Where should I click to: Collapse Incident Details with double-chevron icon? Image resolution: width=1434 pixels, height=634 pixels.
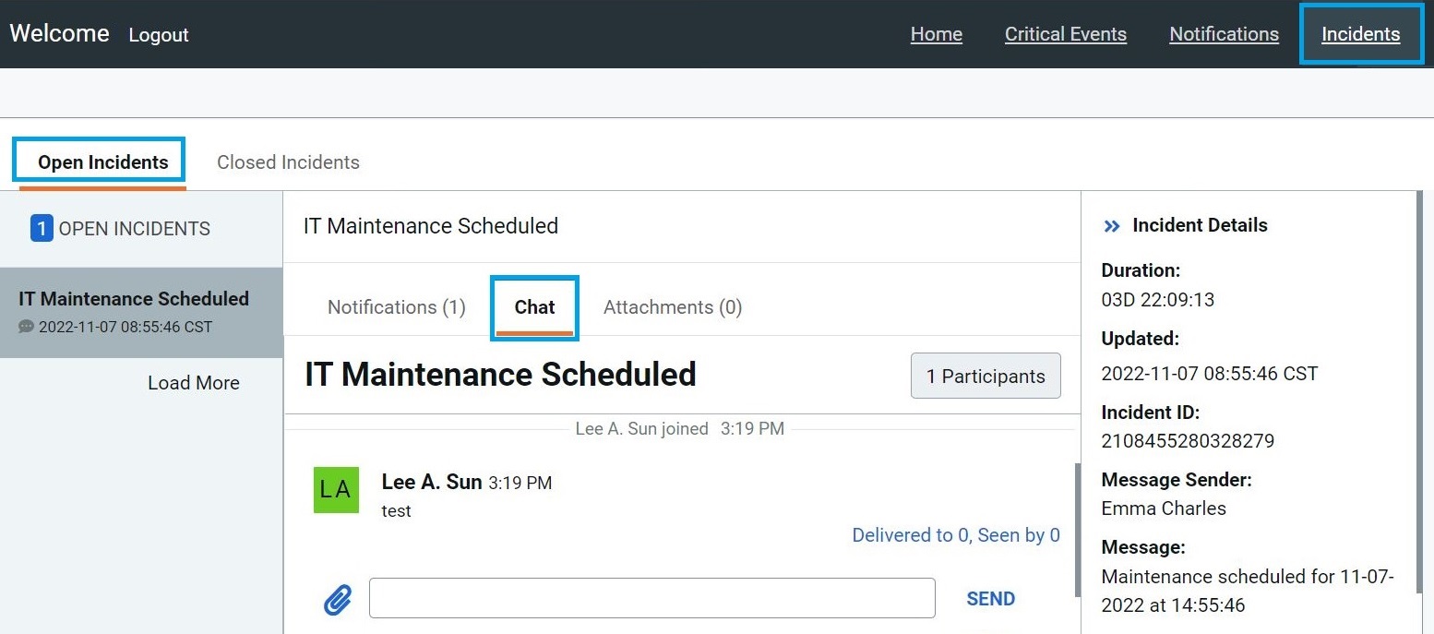(x=1112, y=226)
